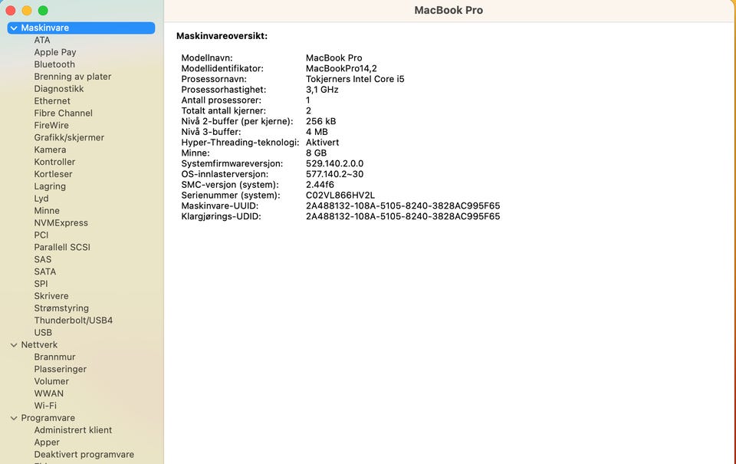
Task: Open Thunderbolt/USB4 entry
Action: click(74, 321)
